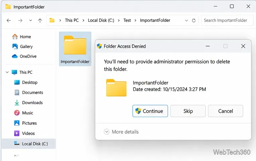Screen dimensions: 256x161
Task: Open chevron menu before This PC breadcrumb
Action: tap(60, 20)
